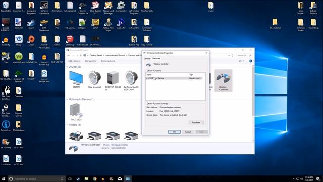Open the notification center icon
This screenshot has height=182, width=323.
pyautogui.click(x=318, y=179)
